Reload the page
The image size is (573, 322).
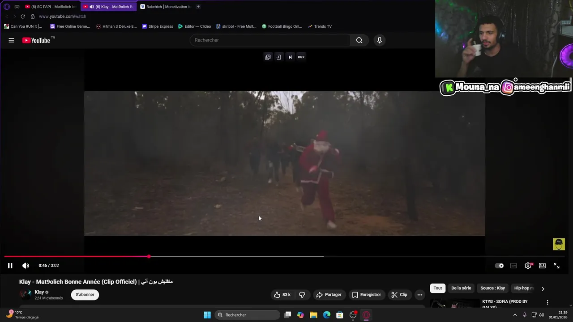pos(22,17)
